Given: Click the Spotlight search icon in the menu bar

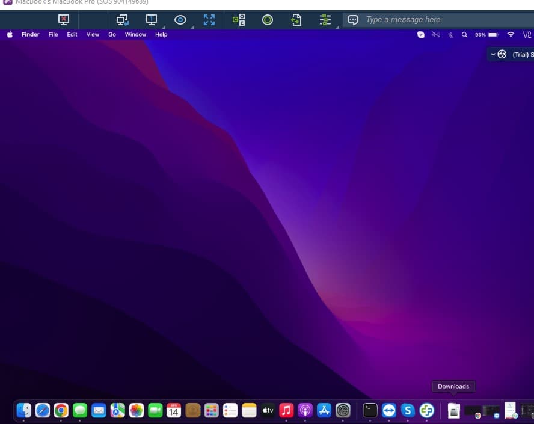Looking at the screenshot, I should [464, 35].
